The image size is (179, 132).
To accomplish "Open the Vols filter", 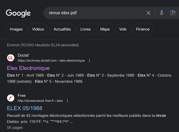I will (123, 29).
